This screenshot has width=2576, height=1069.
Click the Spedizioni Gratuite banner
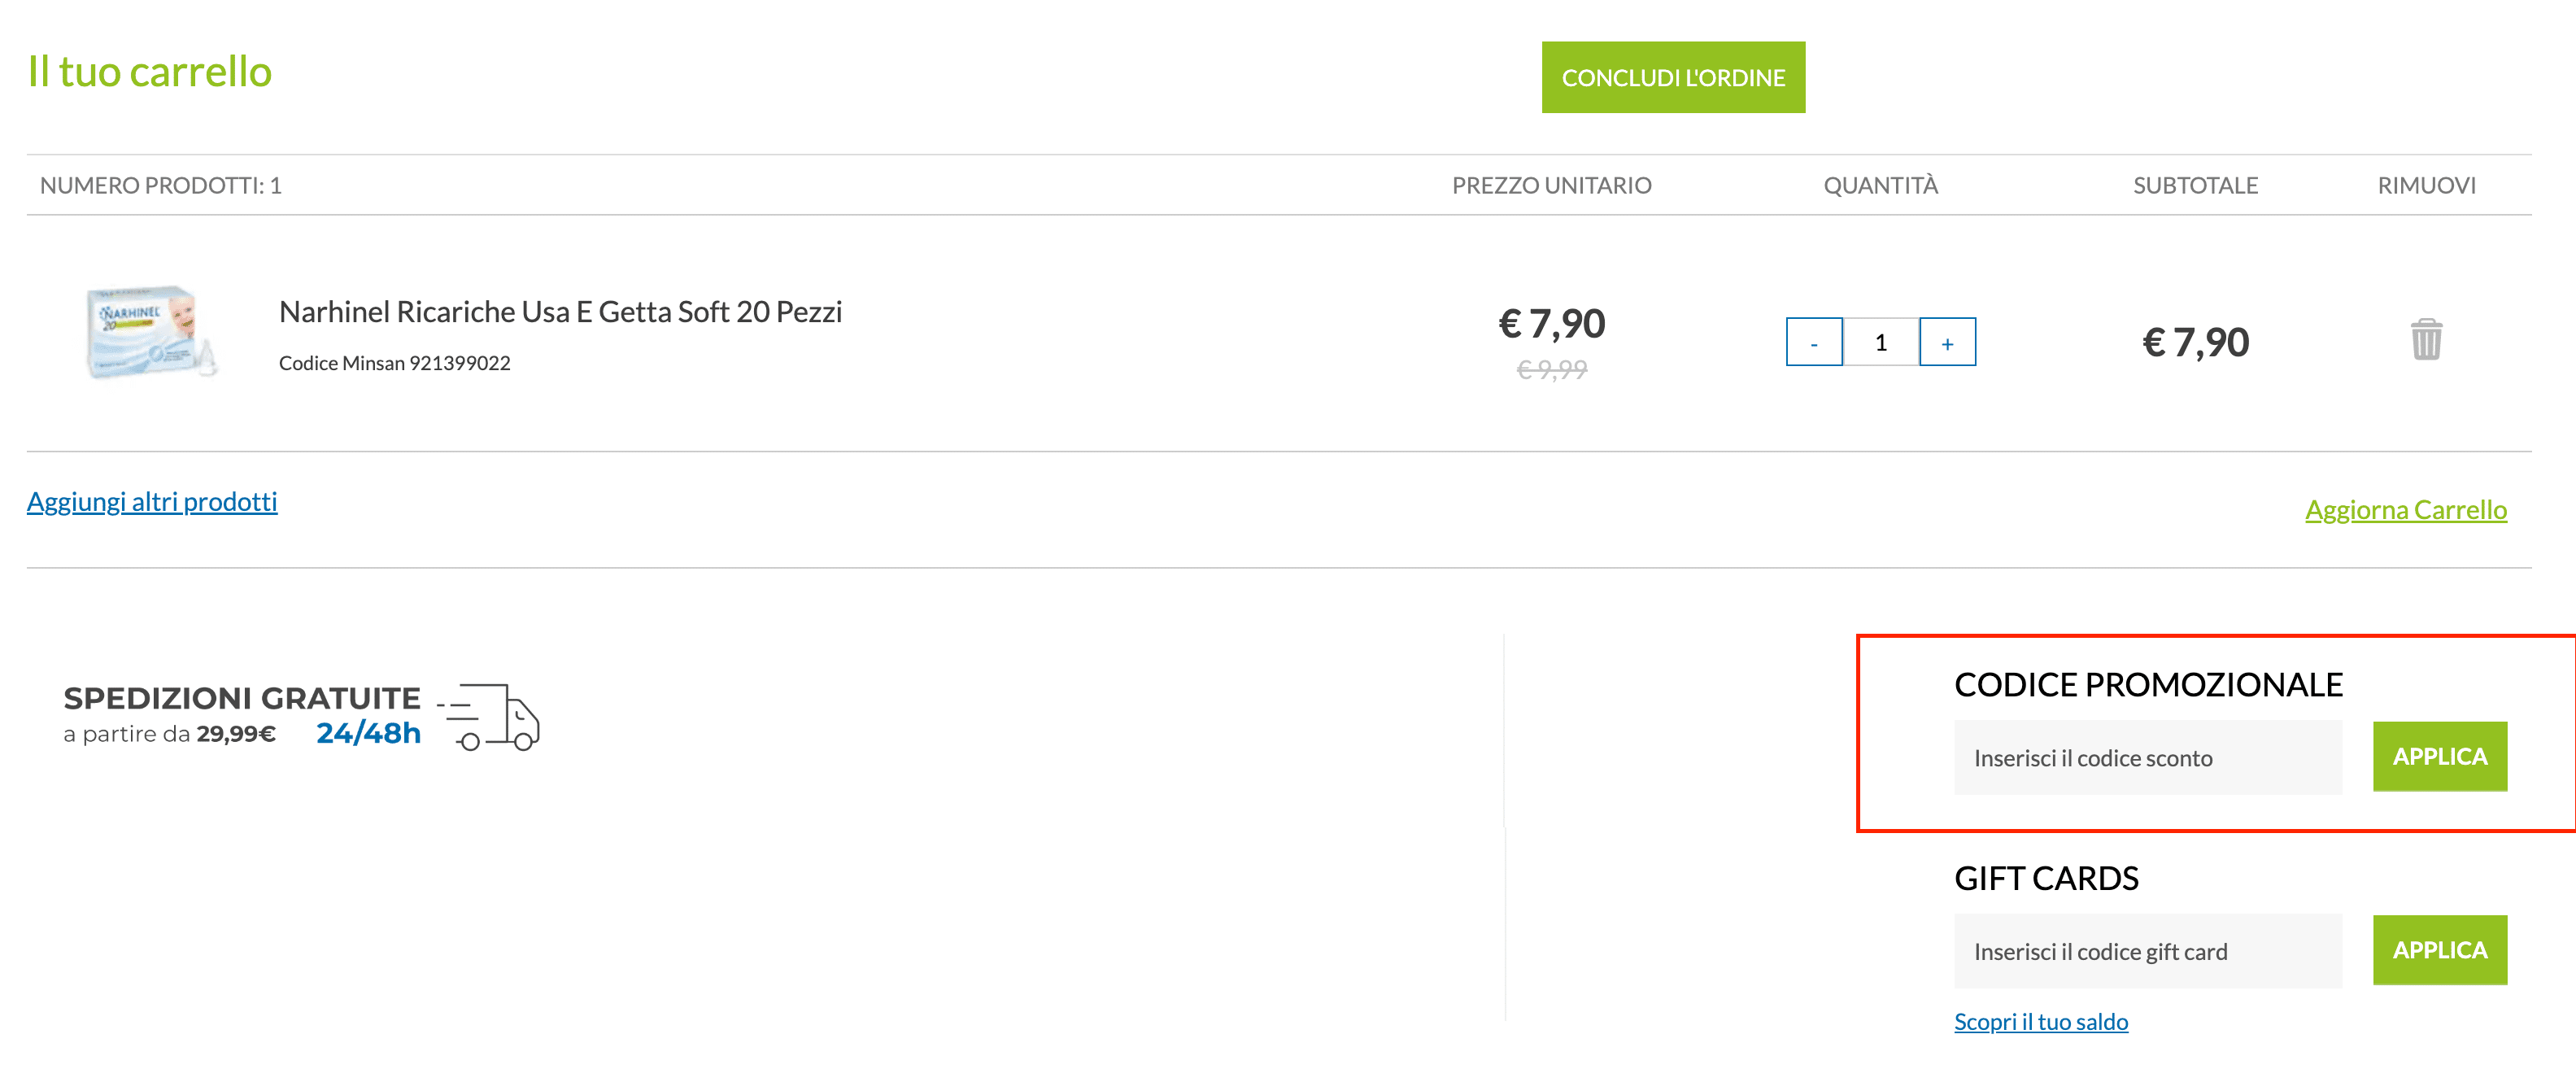coord(242,715)
